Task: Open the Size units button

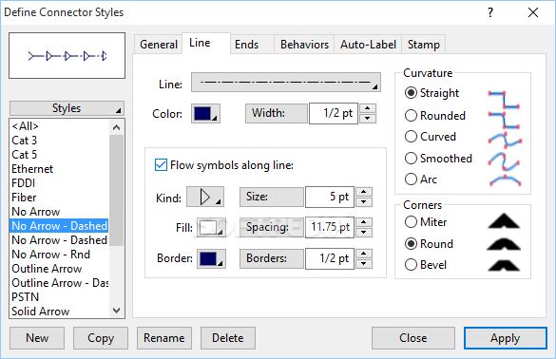Action: [272, 197]
